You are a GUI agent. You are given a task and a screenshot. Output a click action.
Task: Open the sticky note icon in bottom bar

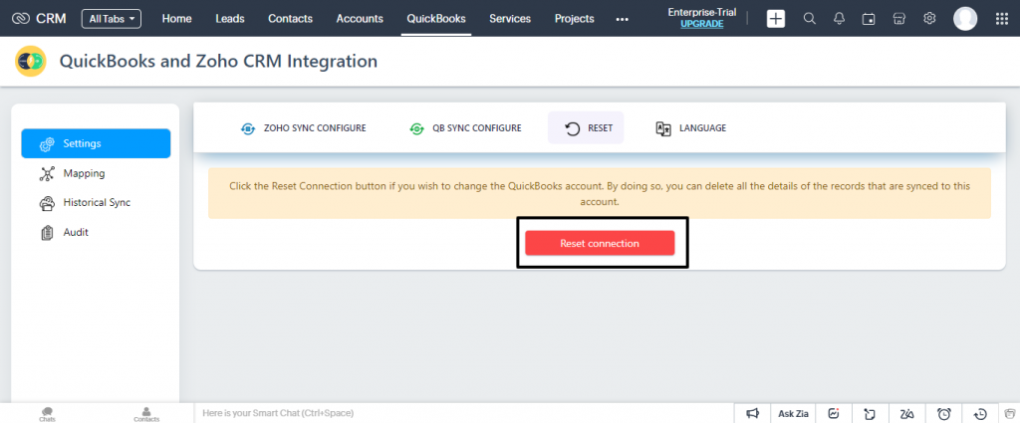click(x=870, y=413)
